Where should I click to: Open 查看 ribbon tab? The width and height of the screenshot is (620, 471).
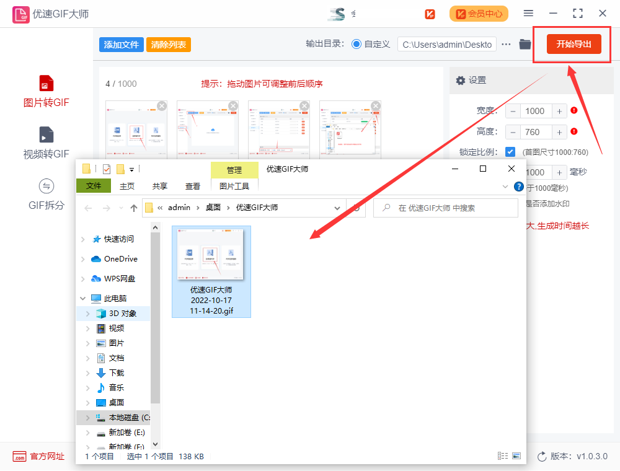pyautogui.click(x=193, y=186)
